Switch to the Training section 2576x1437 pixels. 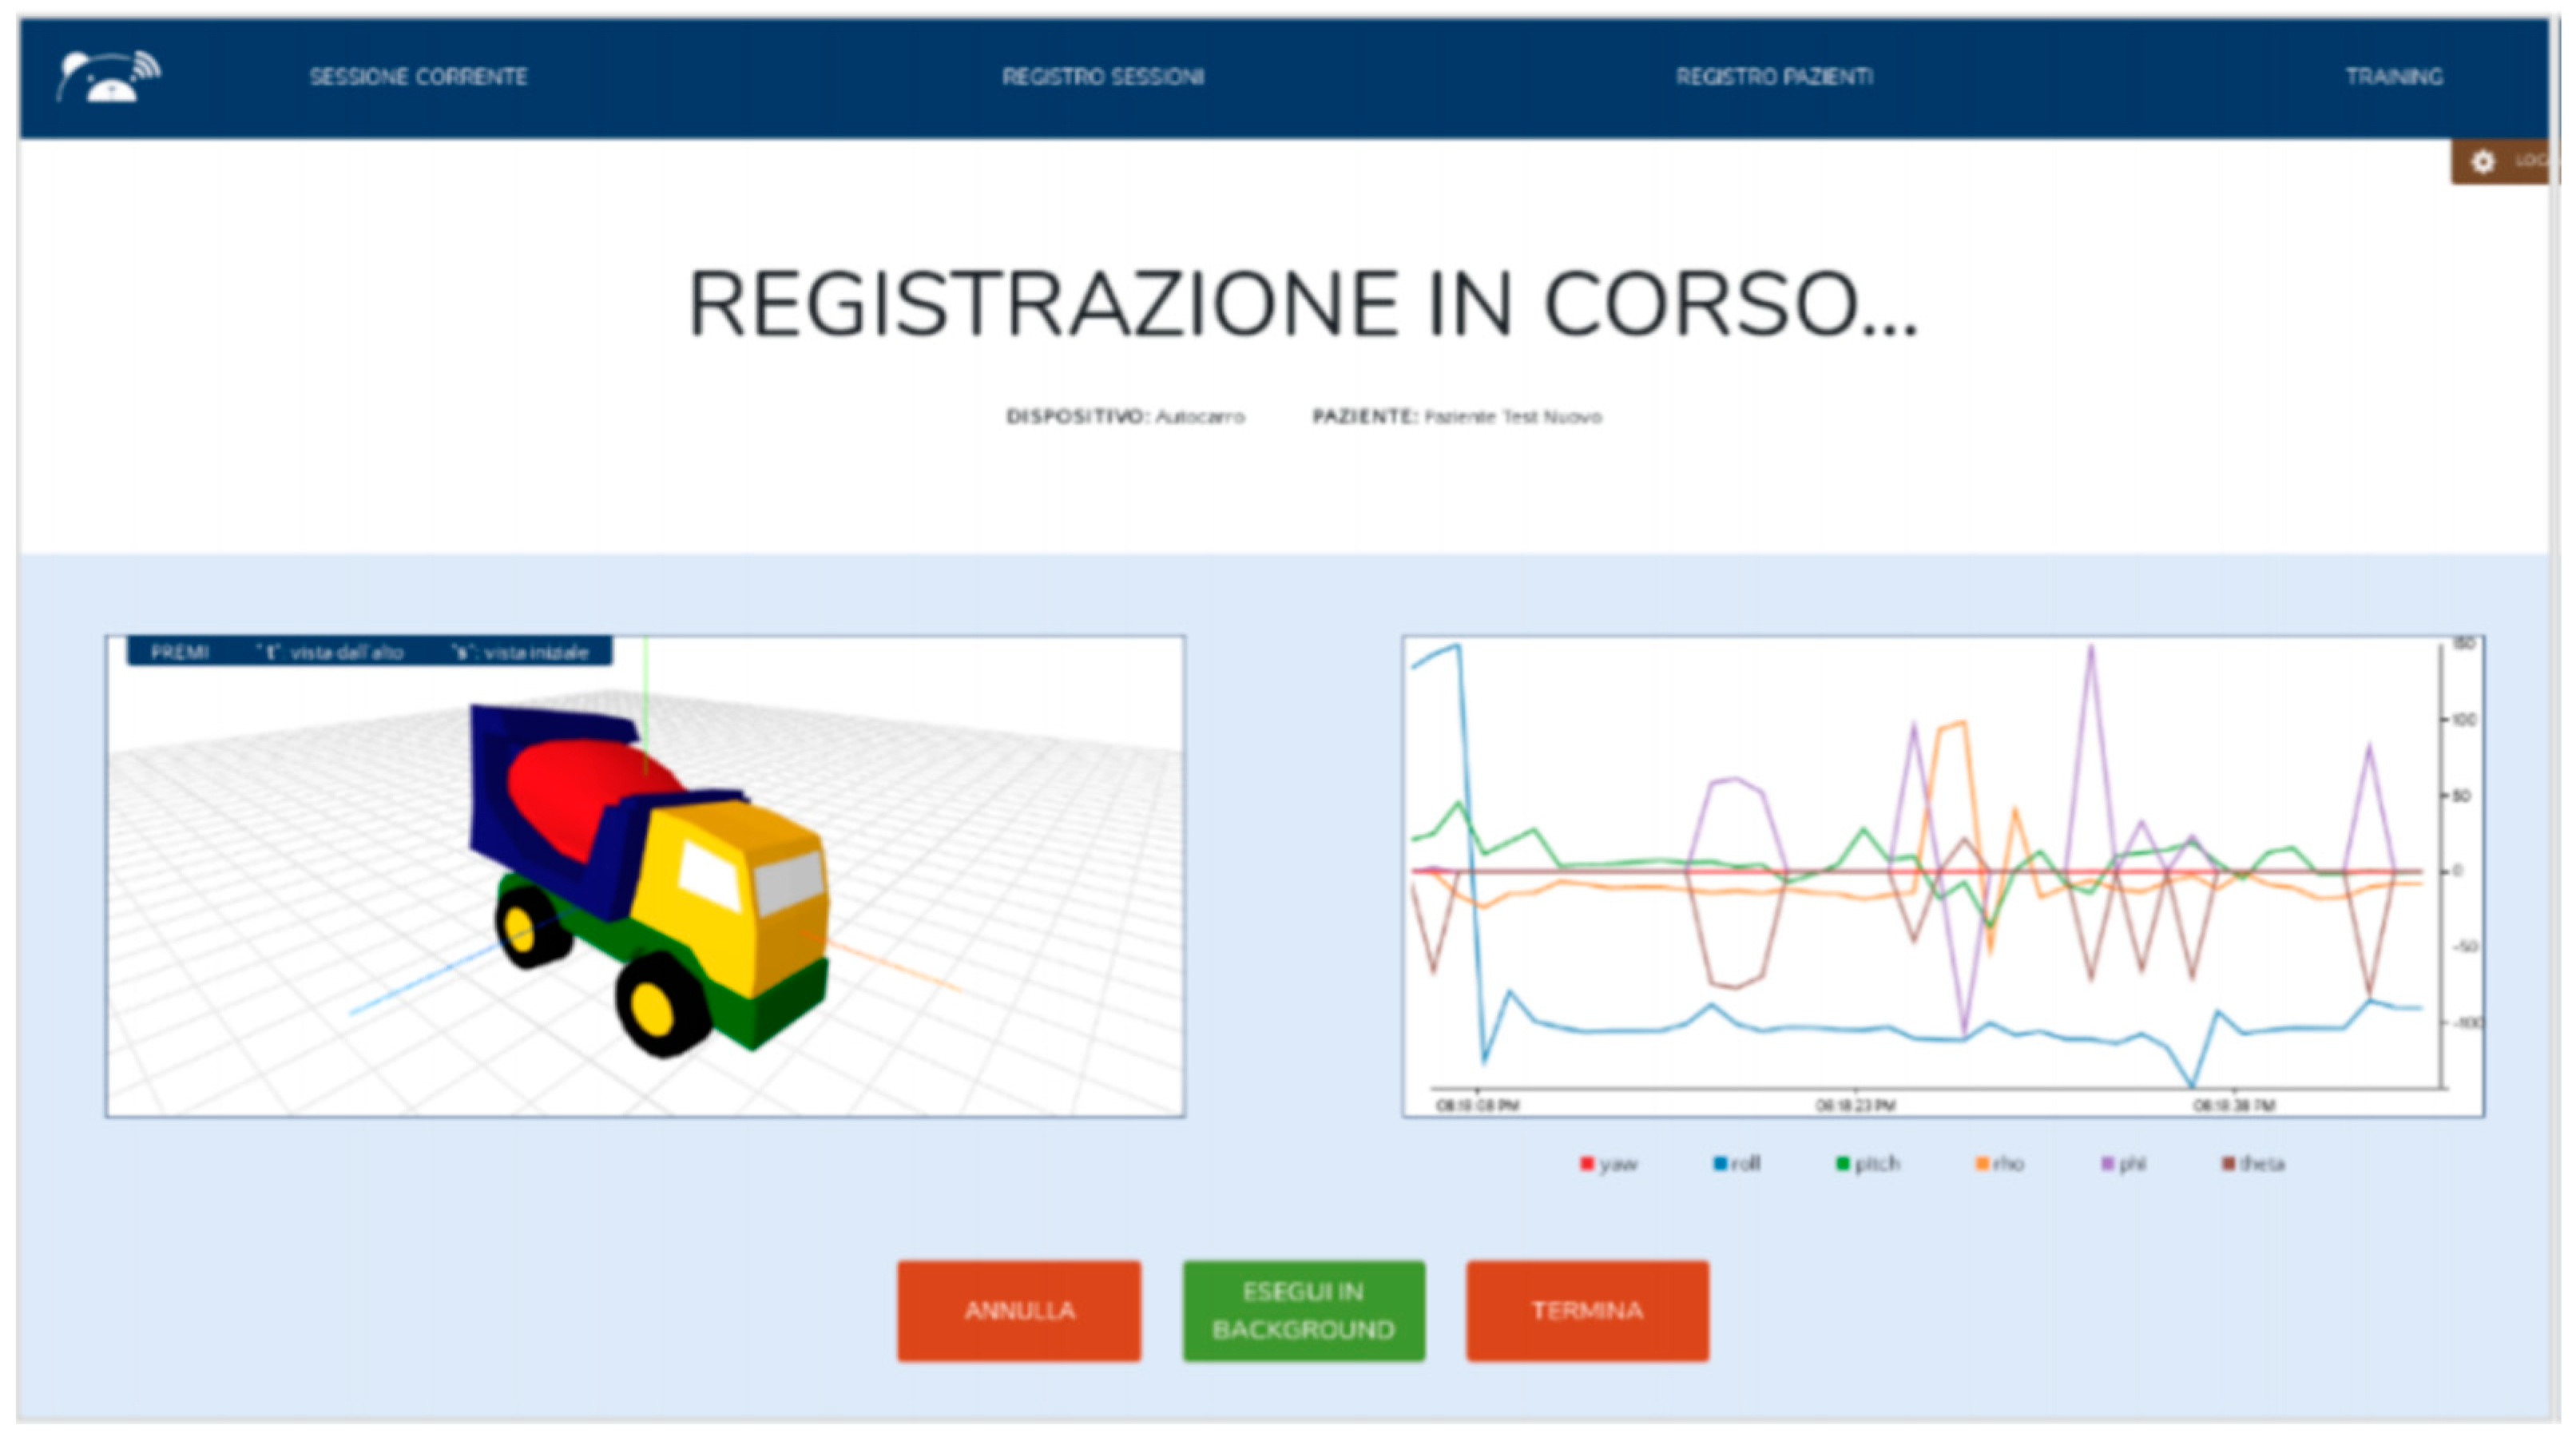click(x=2394, y=77)
